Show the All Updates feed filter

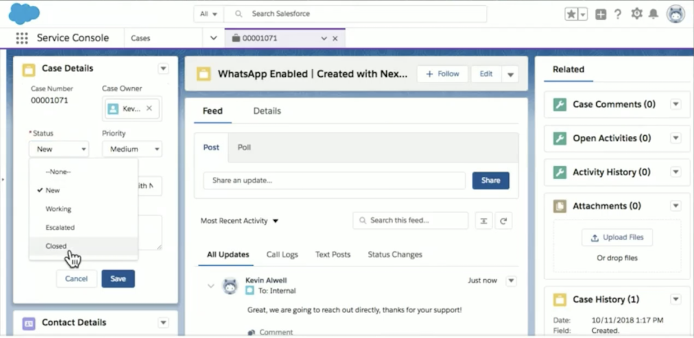coord(228,254)
